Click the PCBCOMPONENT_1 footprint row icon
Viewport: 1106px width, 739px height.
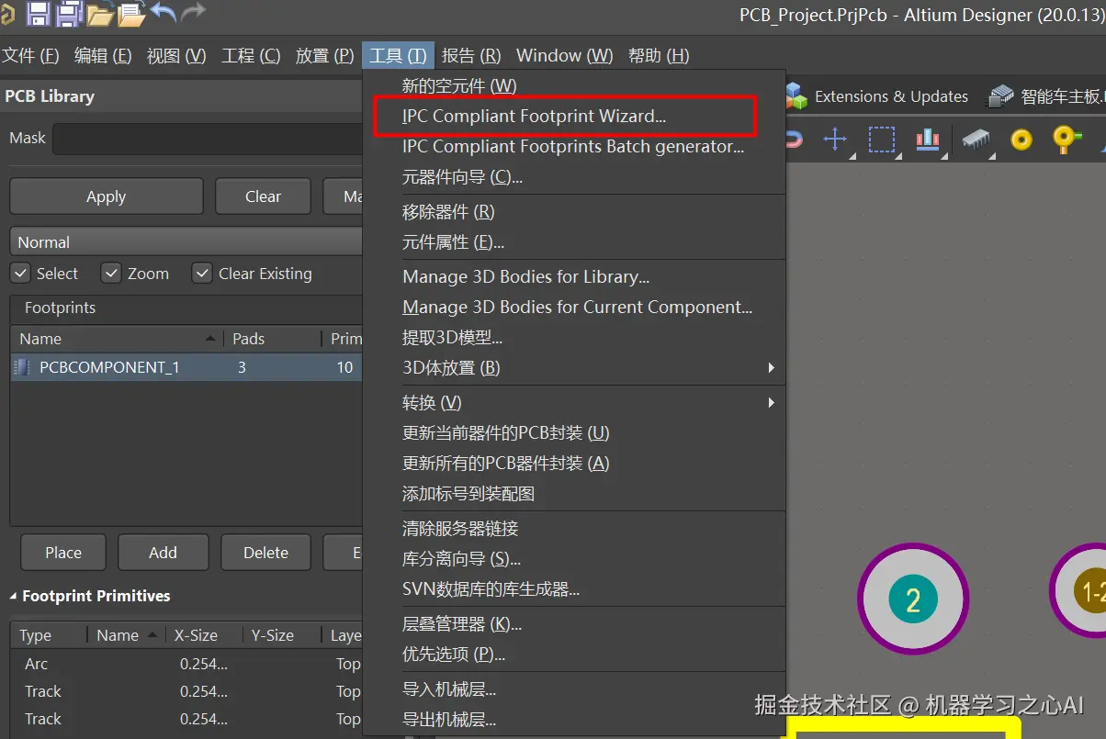[x=20, y=367]
